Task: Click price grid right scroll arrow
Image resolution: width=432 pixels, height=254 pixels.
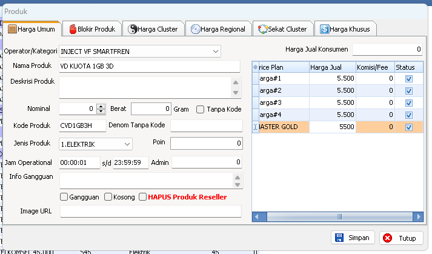Action: (x=419, y=217)
